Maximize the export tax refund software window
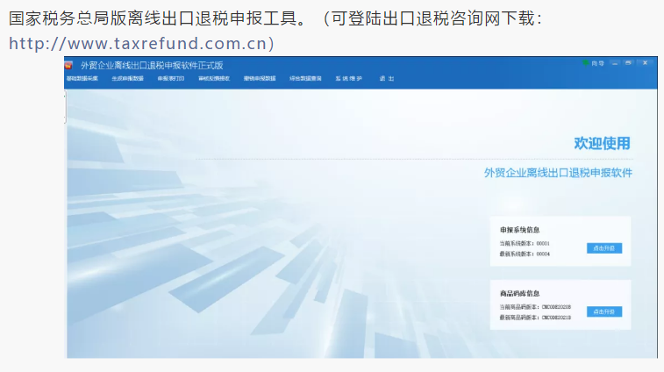Image resolution: width=664 pixels, height=372 pixels. click(628, 63)
